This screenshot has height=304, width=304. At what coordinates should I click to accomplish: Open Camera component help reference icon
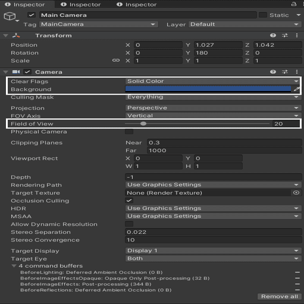coord(273,72)
